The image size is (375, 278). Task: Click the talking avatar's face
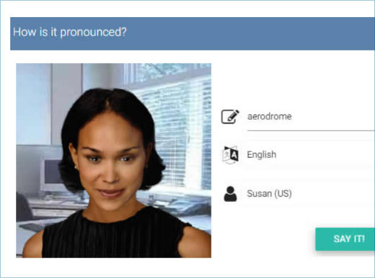pos(111,162)
